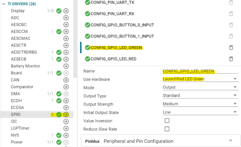Collapse the TI DRIVERS section

[x=3, y=4]
